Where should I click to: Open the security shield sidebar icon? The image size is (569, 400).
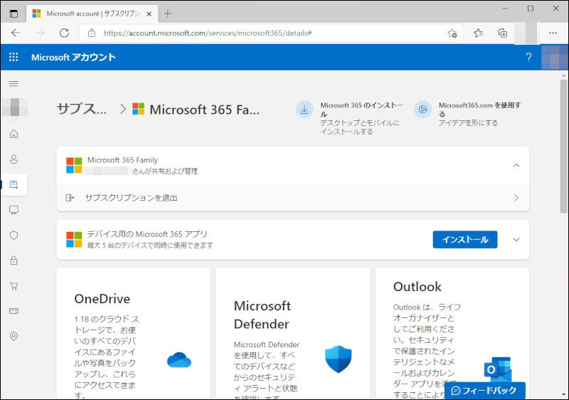click(x=14, y=235)
